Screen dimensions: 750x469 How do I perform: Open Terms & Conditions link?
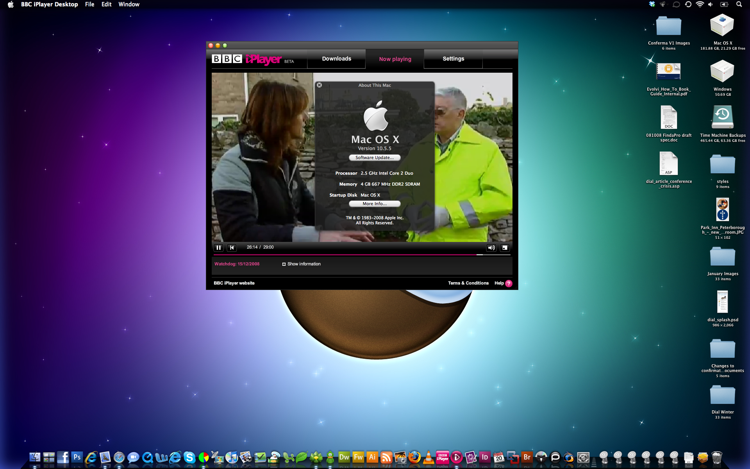[x=468, y=283]
